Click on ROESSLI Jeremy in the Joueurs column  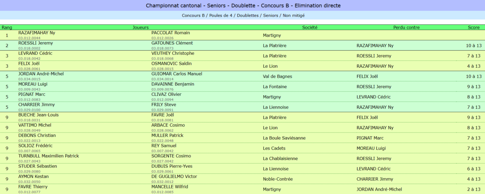[x=36, y=43]
